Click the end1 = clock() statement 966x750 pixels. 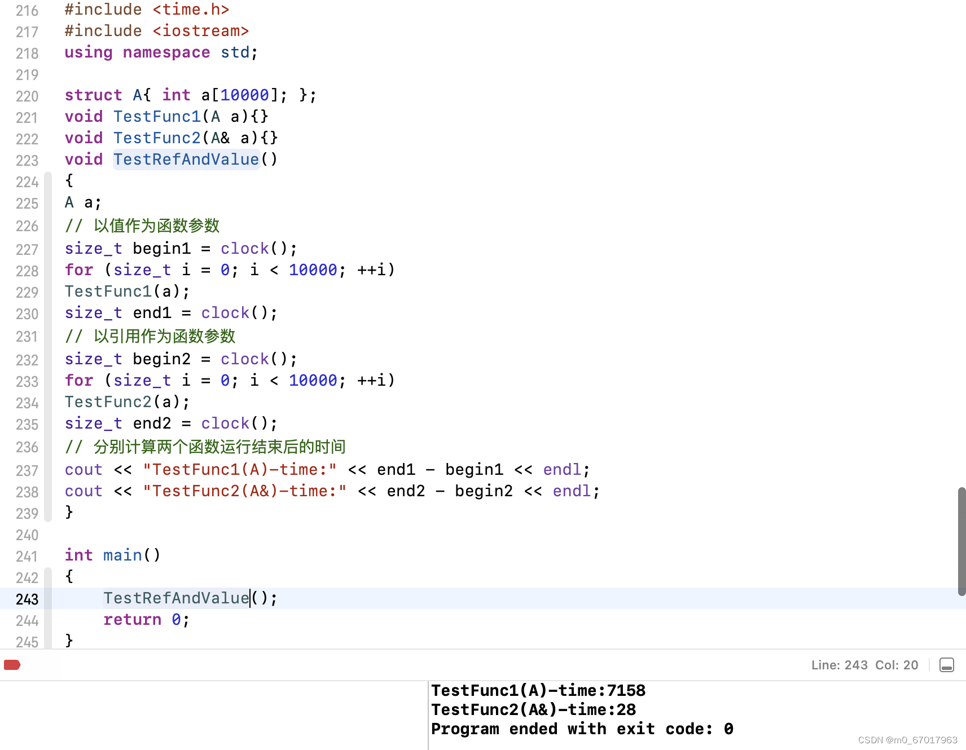tap(172, 313)
